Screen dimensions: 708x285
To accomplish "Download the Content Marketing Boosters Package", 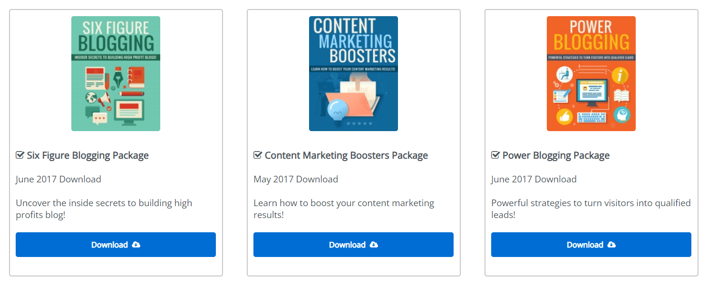I will point(353,245).
